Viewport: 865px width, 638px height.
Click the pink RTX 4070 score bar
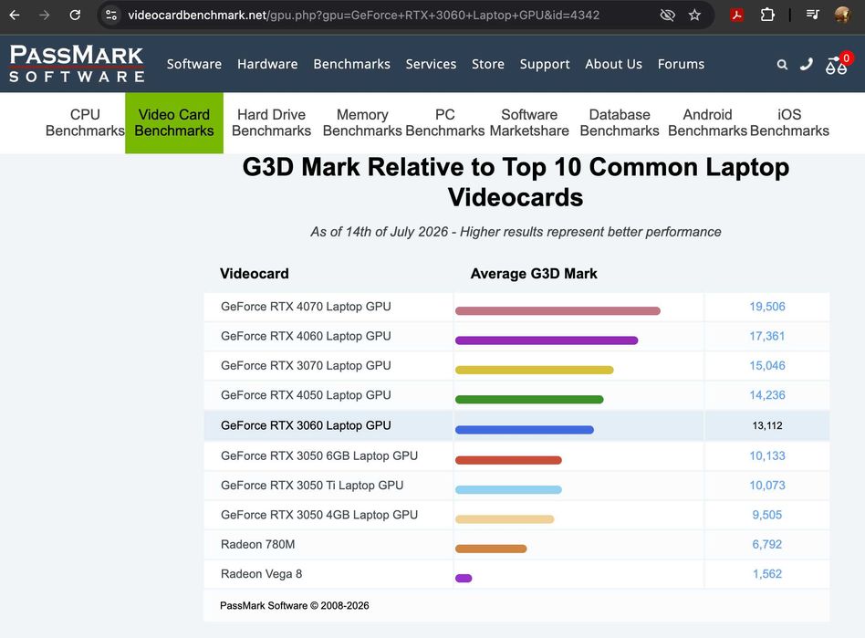coord(558,310)
